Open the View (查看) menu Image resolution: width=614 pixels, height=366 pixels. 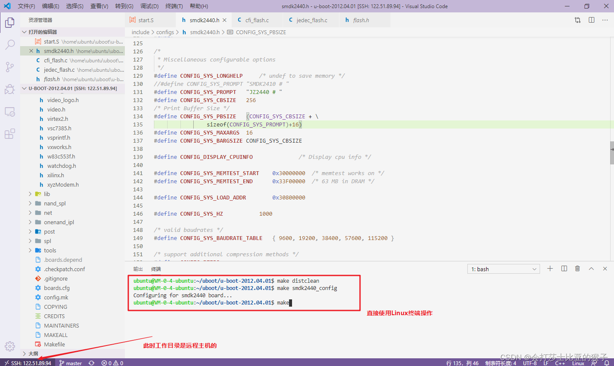click(99, 6)
